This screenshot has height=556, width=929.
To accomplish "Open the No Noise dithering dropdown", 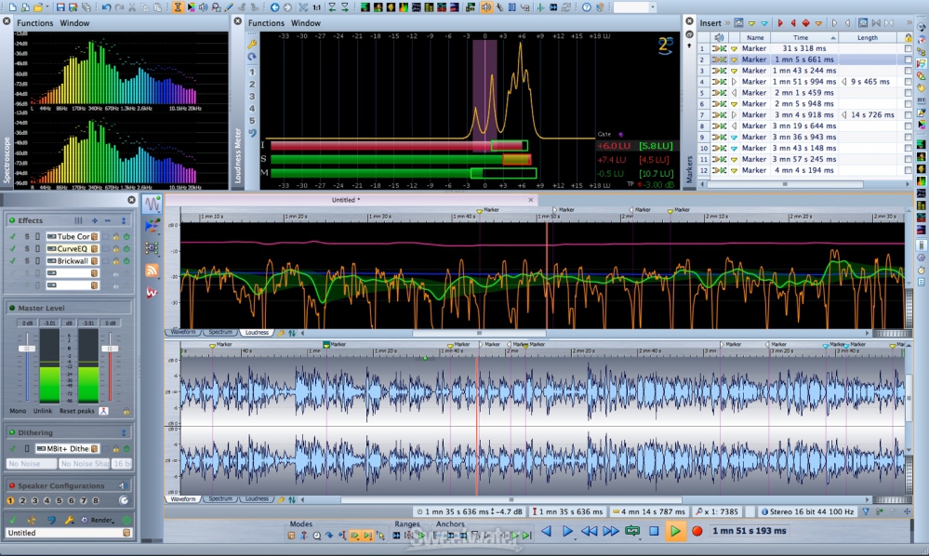I will coord(31,463).
